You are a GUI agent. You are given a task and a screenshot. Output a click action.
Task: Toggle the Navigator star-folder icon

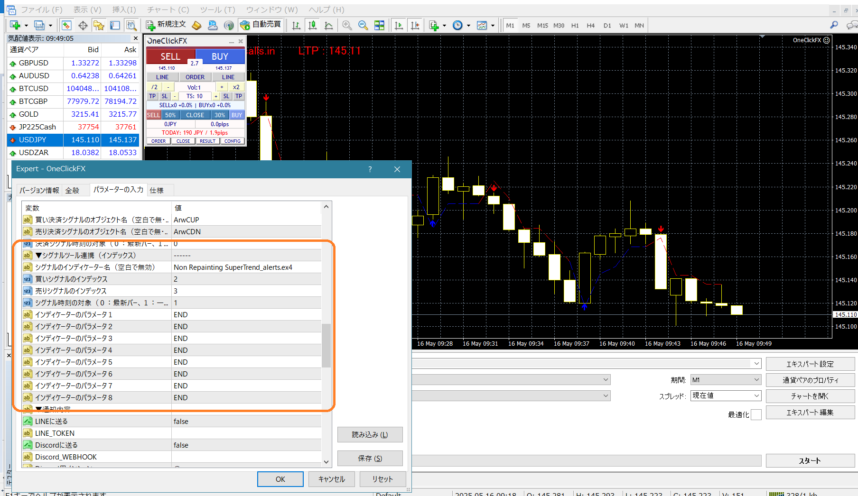(99, 25)
